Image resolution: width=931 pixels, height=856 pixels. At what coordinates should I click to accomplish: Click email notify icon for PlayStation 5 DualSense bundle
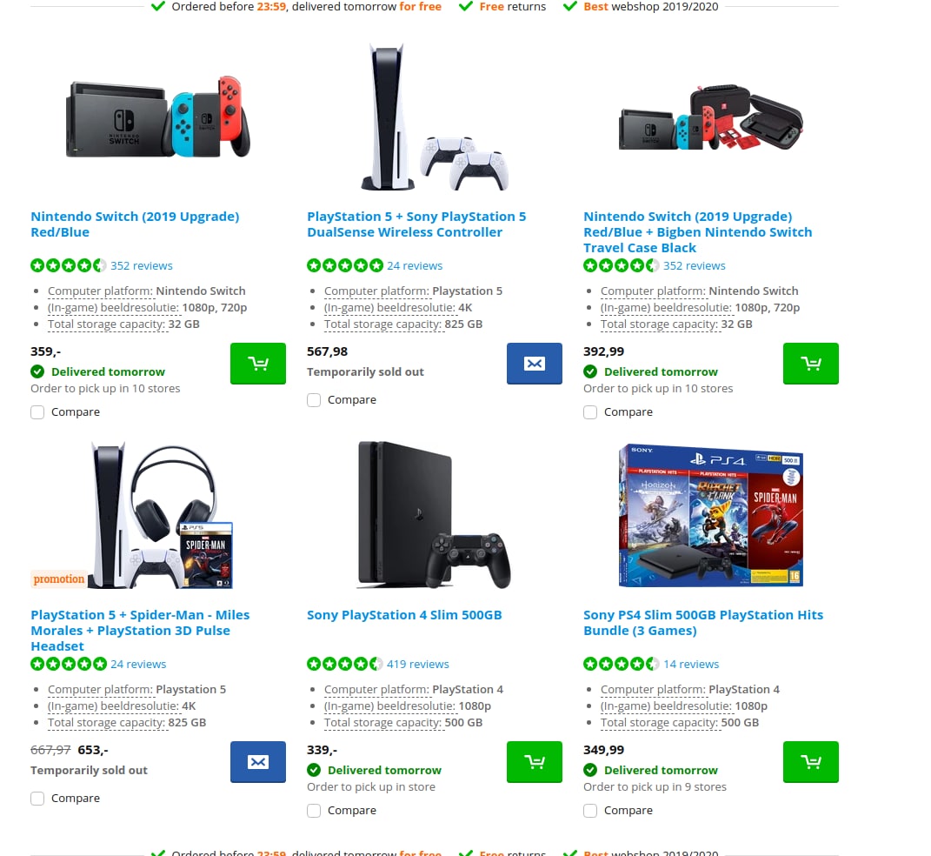click(x=534, y=364)
